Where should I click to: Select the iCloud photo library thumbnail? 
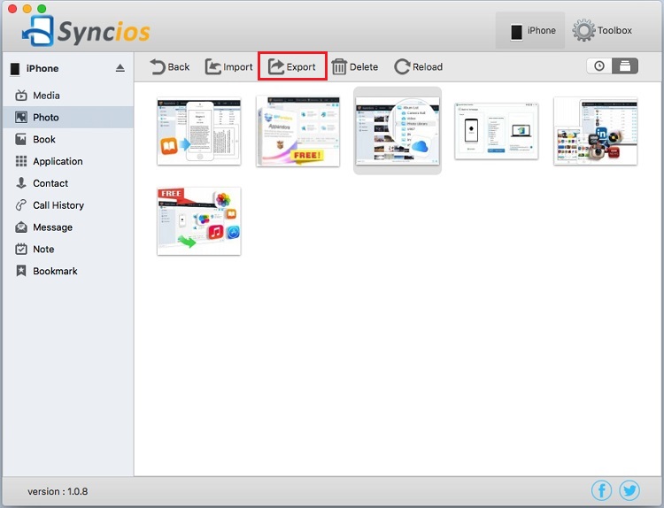coord(398,131)
